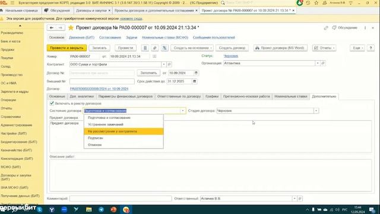This screenshot has width=380, height=214.
Task: Click the 'Заполнить' button
Action: 148,73
